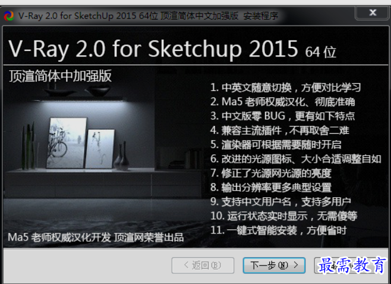Click feature line 6. 改进的光源图标
This screenshot has height=284, width=391.
(x=296, y=159)
